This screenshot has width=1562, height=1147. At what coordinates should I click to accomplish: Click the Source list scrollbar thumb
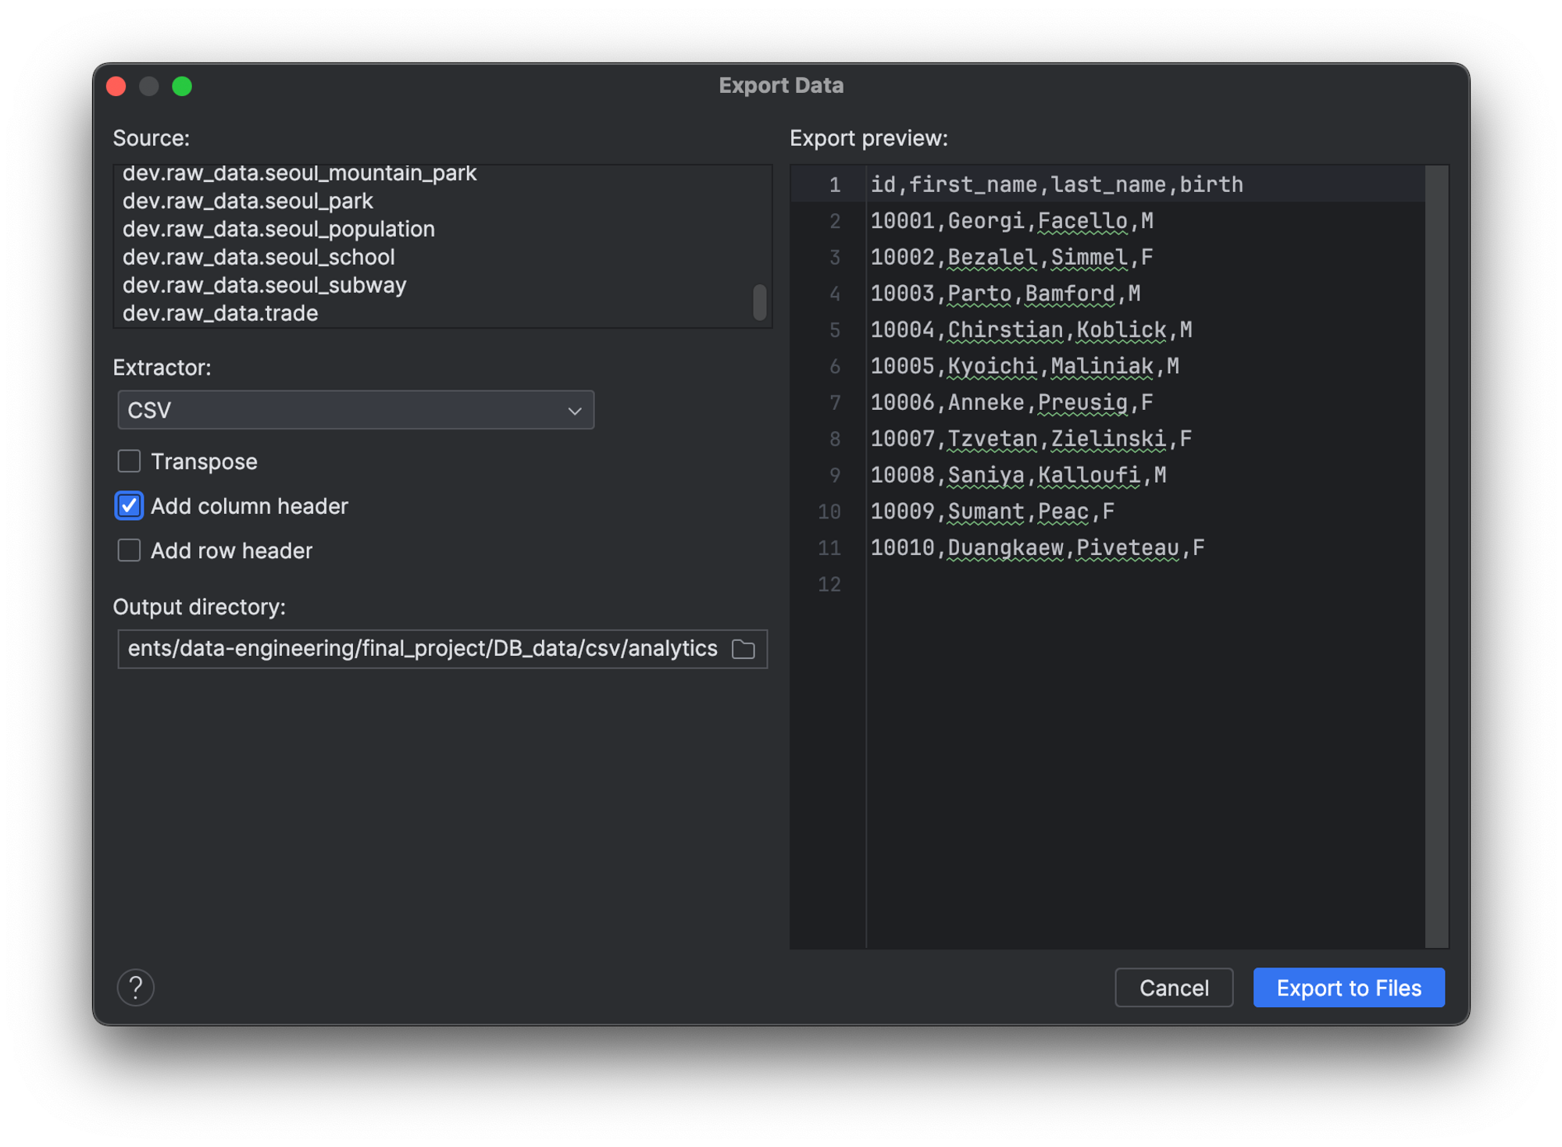pyautogui.click(x=759, y=302)
